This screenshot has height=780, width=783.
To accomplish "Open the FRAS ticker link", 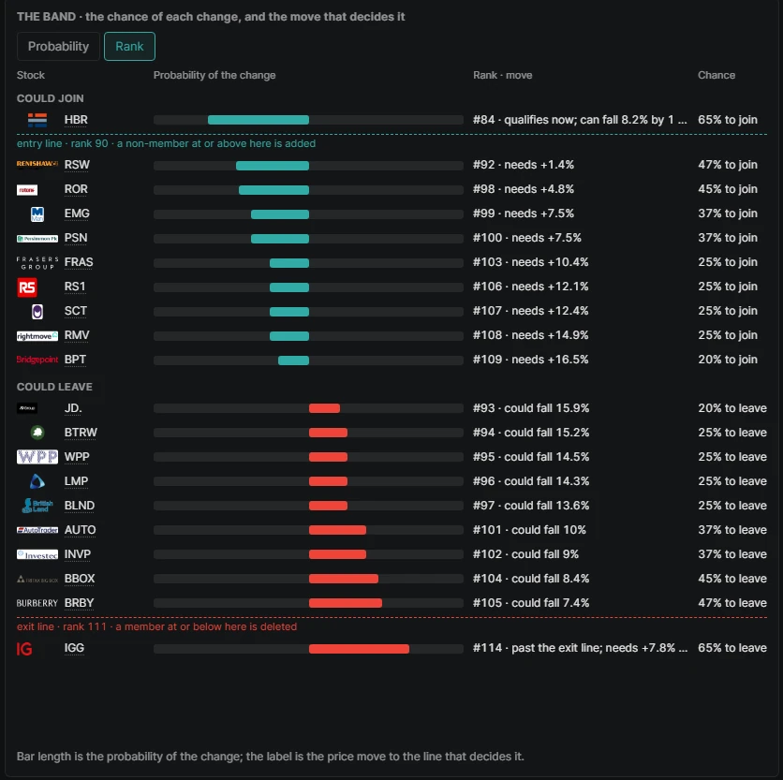I will pyautogui.click(x=79, y=263).
